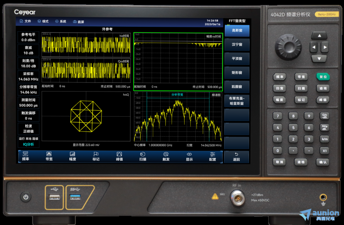The height and width of the screenshot is (225, 344).
Task: Tap the 频率 hardware key
Action: (279, 77)
